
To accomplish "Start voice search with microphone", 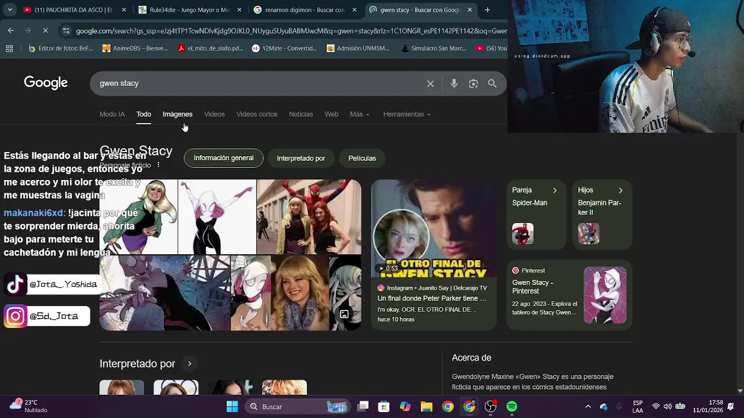I will pyautogui.click(x=454, y=84).
